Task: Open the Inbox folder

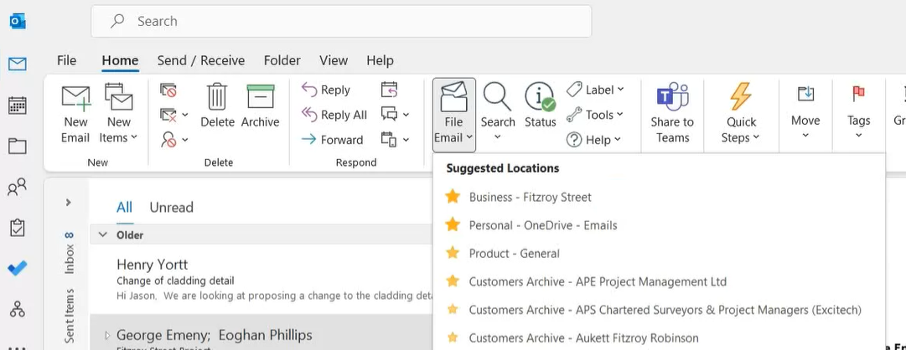Action: pyautogui.click(x=70, y=253)
